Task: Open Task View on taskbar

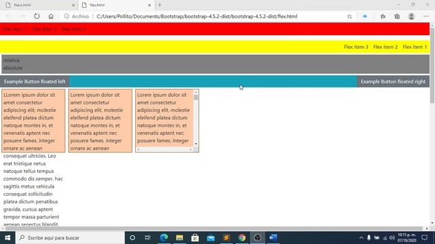Action: (147, 238)
